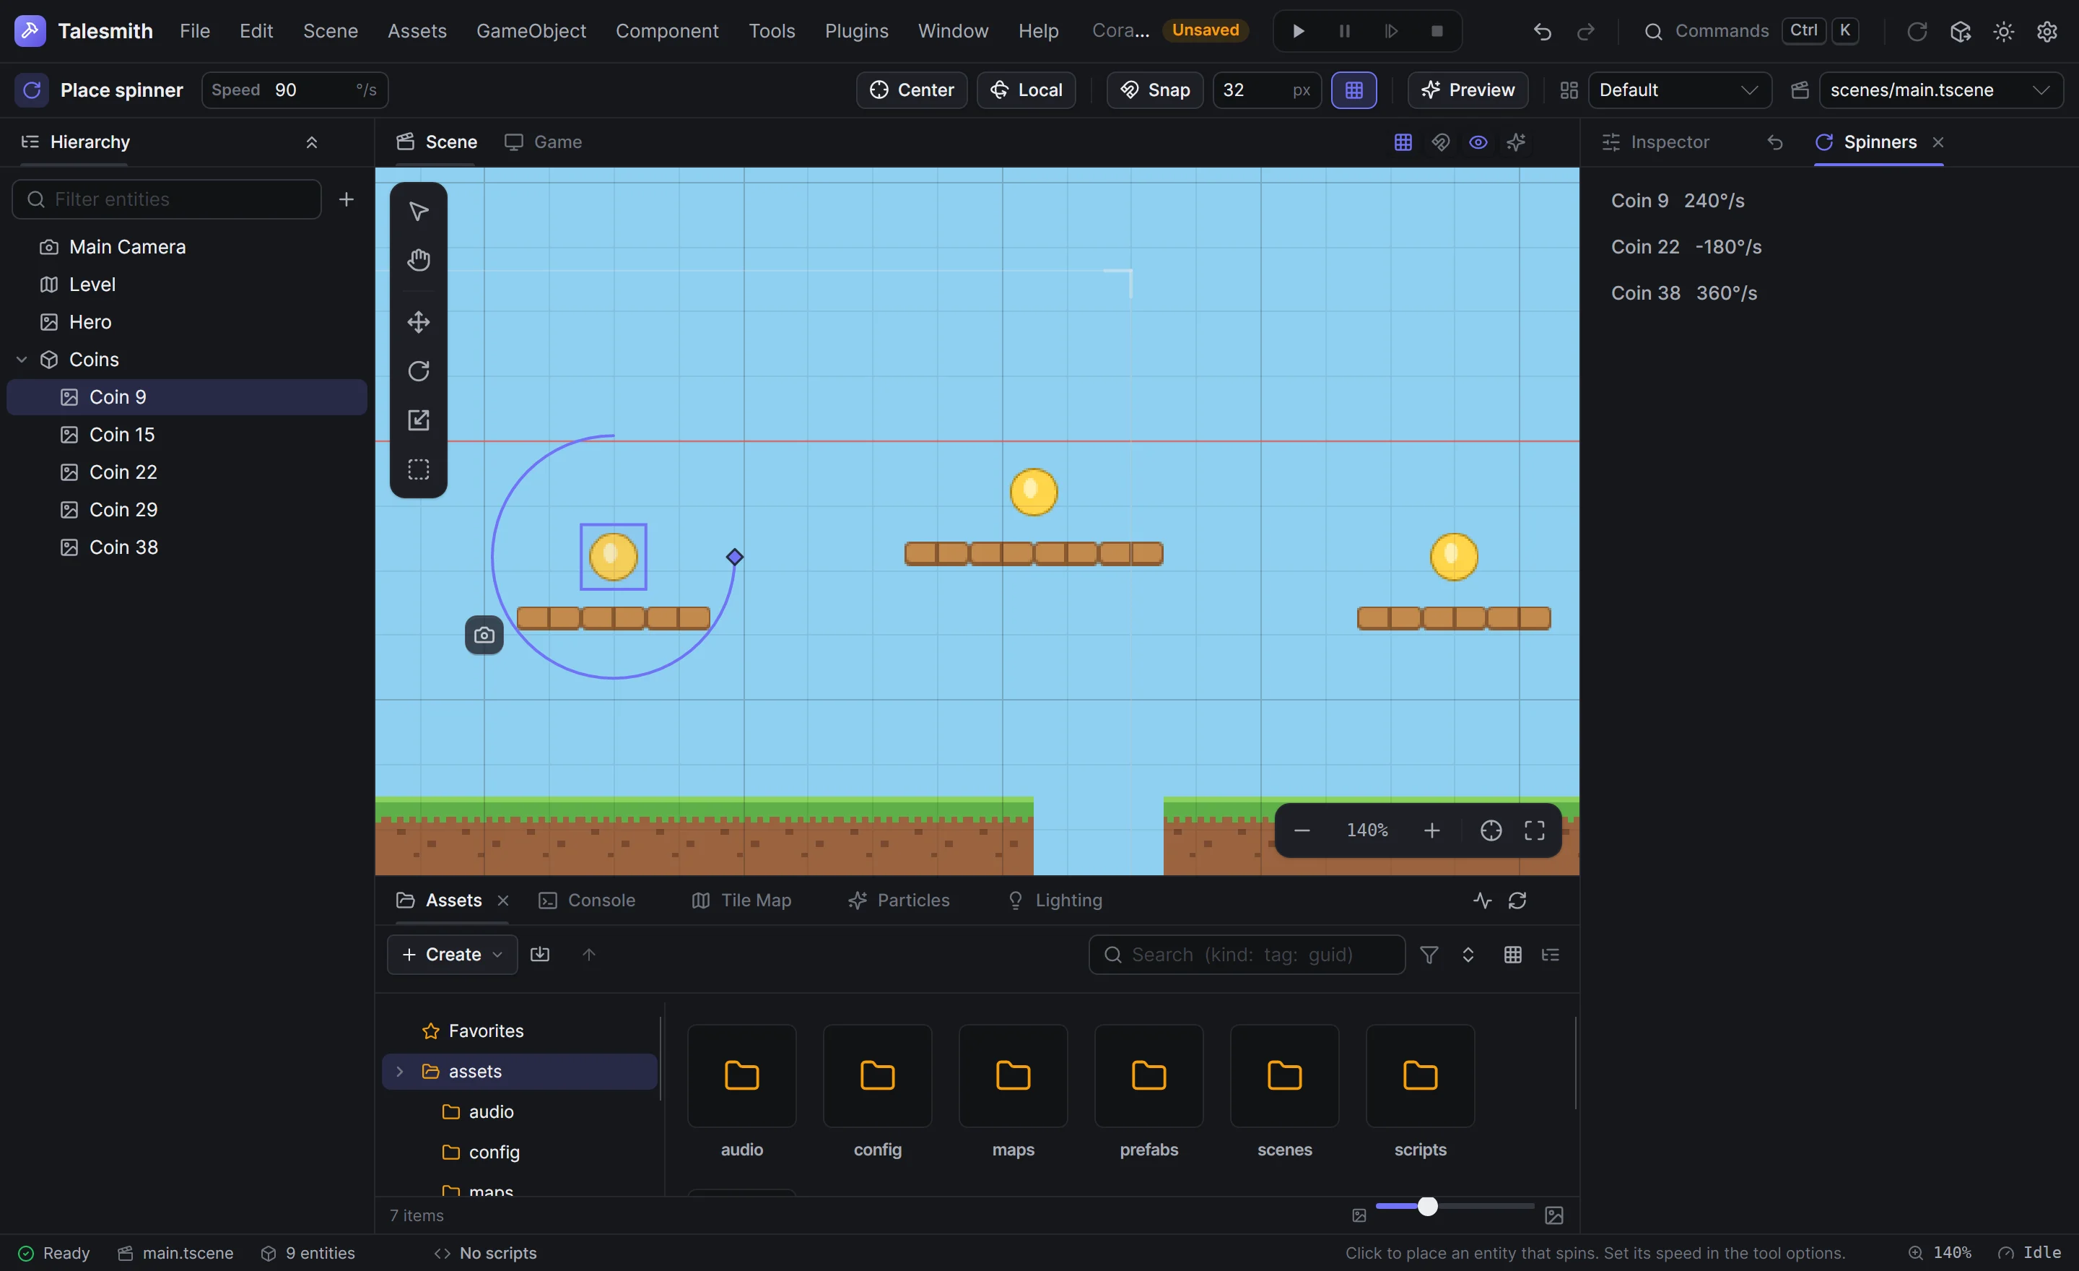Click the undo arrow in top bar
2079x1271 pixels.
[x=1541, y=31]
